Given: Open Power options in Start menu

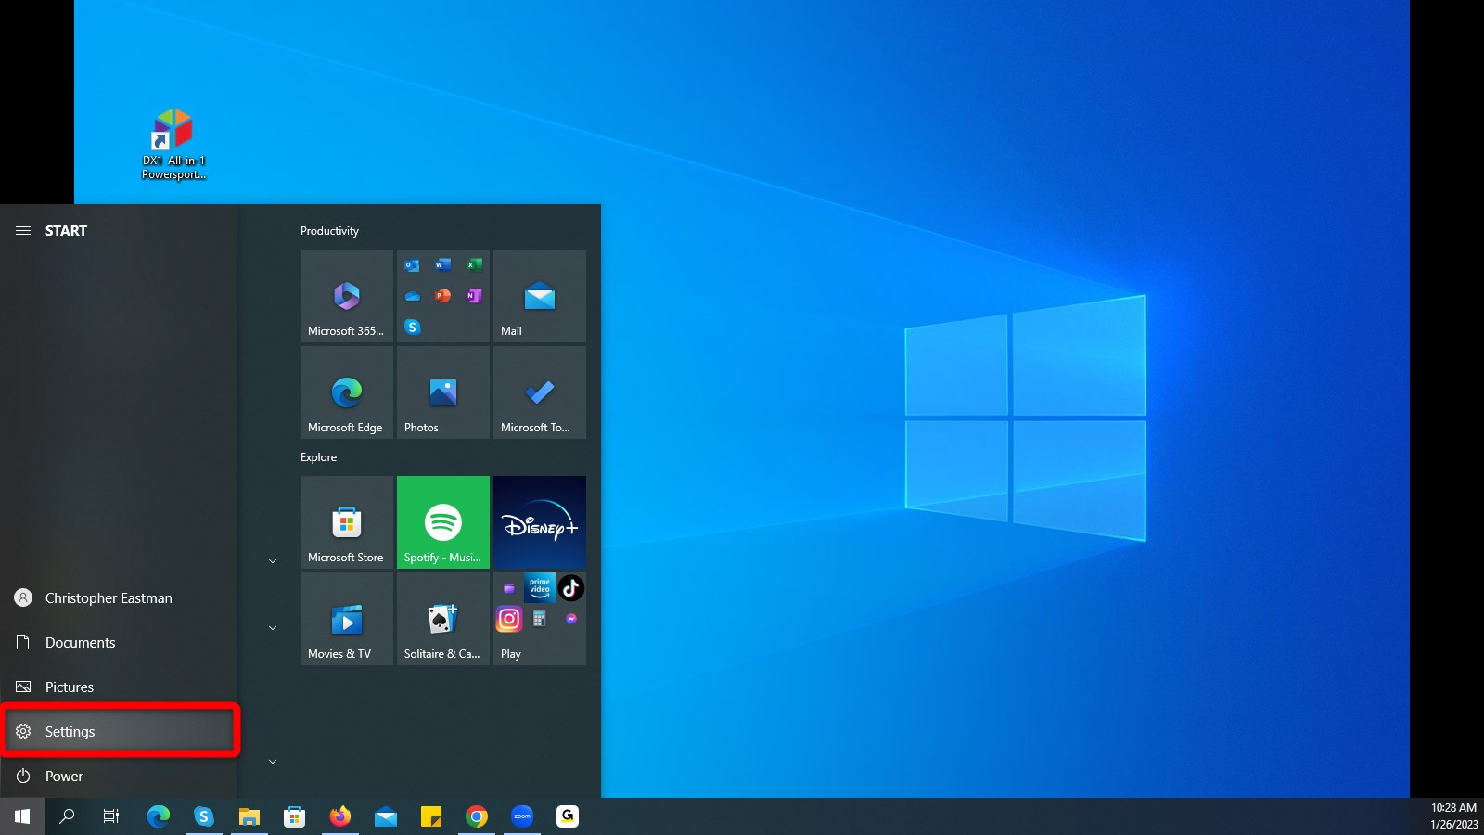Looking at the screenshot, I should tap(119, 777).
